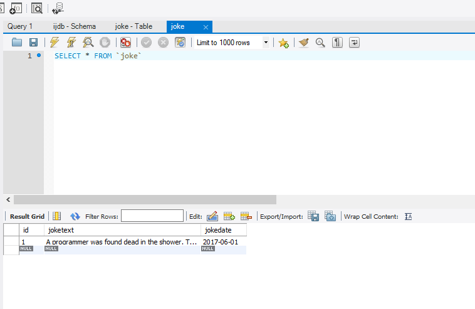Sort by id column header
This screenshot has width=475, height=309.
31,230
